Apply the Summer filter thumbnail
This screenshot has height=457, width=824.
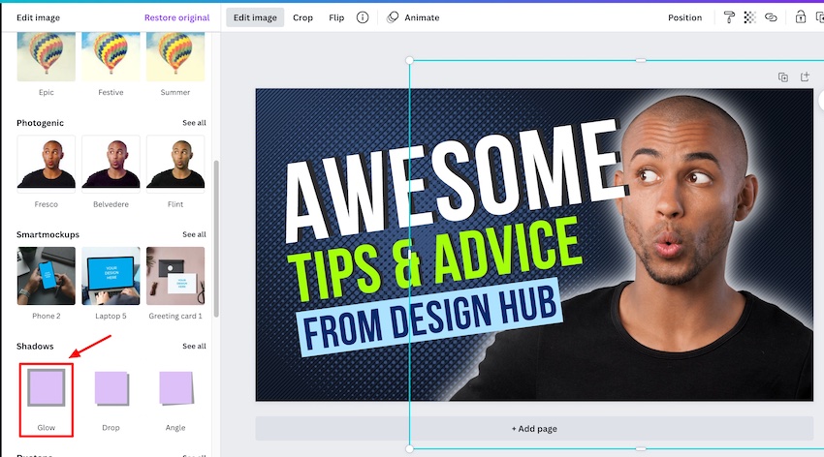click(x=175, y=57)
